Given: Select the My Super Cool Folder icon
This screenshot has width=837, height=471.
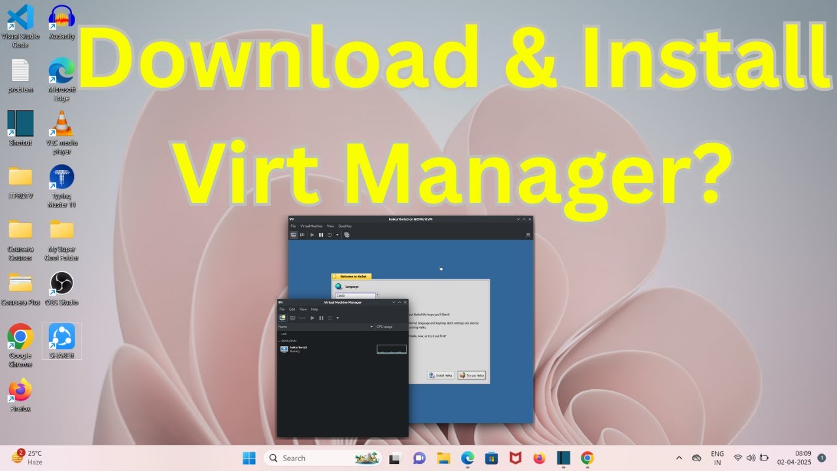Looking at the screenshot, I should (62, 239).
